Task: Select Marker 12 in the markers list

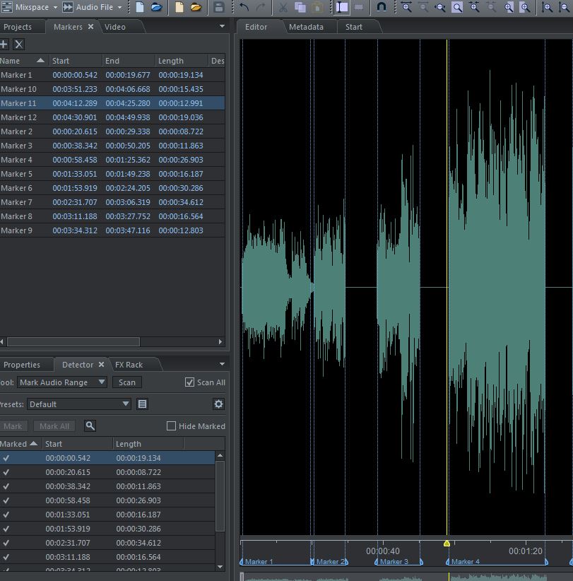Action: pyautogui.click(x=18, y=117)
